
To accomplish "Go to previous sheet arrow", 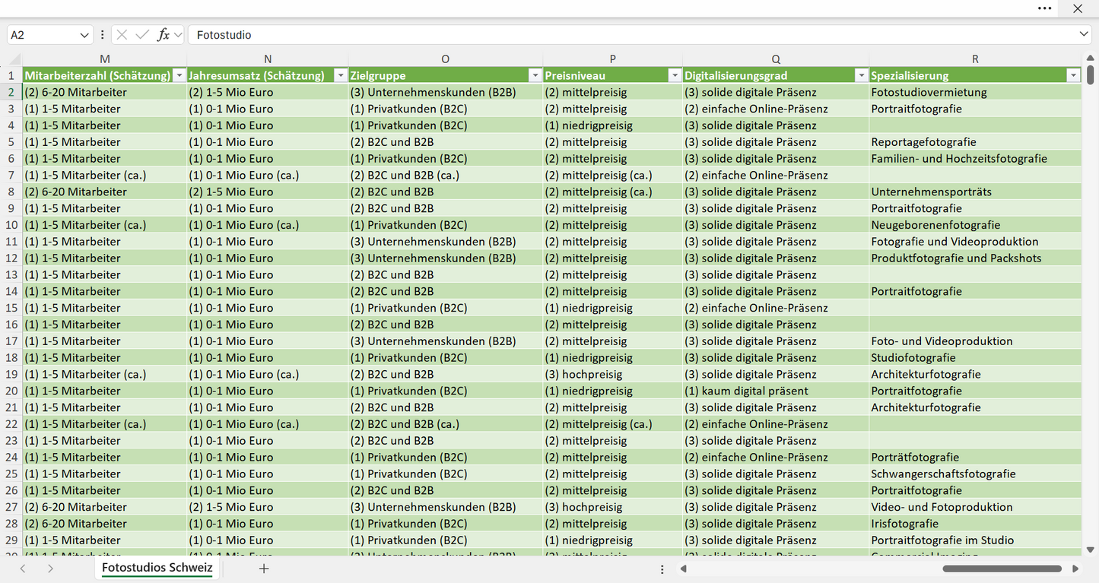I will point(23,569).
